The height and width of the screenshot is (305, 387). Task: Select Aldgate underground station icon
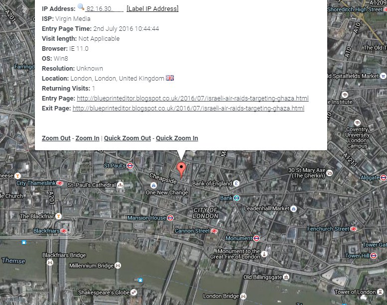(384, 178)
